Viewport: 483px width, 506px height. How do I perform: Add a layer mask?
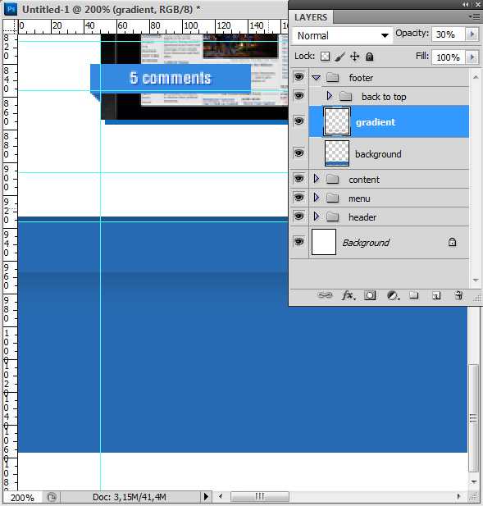tap(370, 295)
